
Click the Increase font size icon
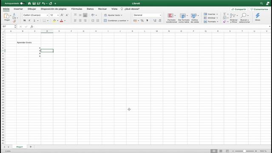click(x=62, y=15)
